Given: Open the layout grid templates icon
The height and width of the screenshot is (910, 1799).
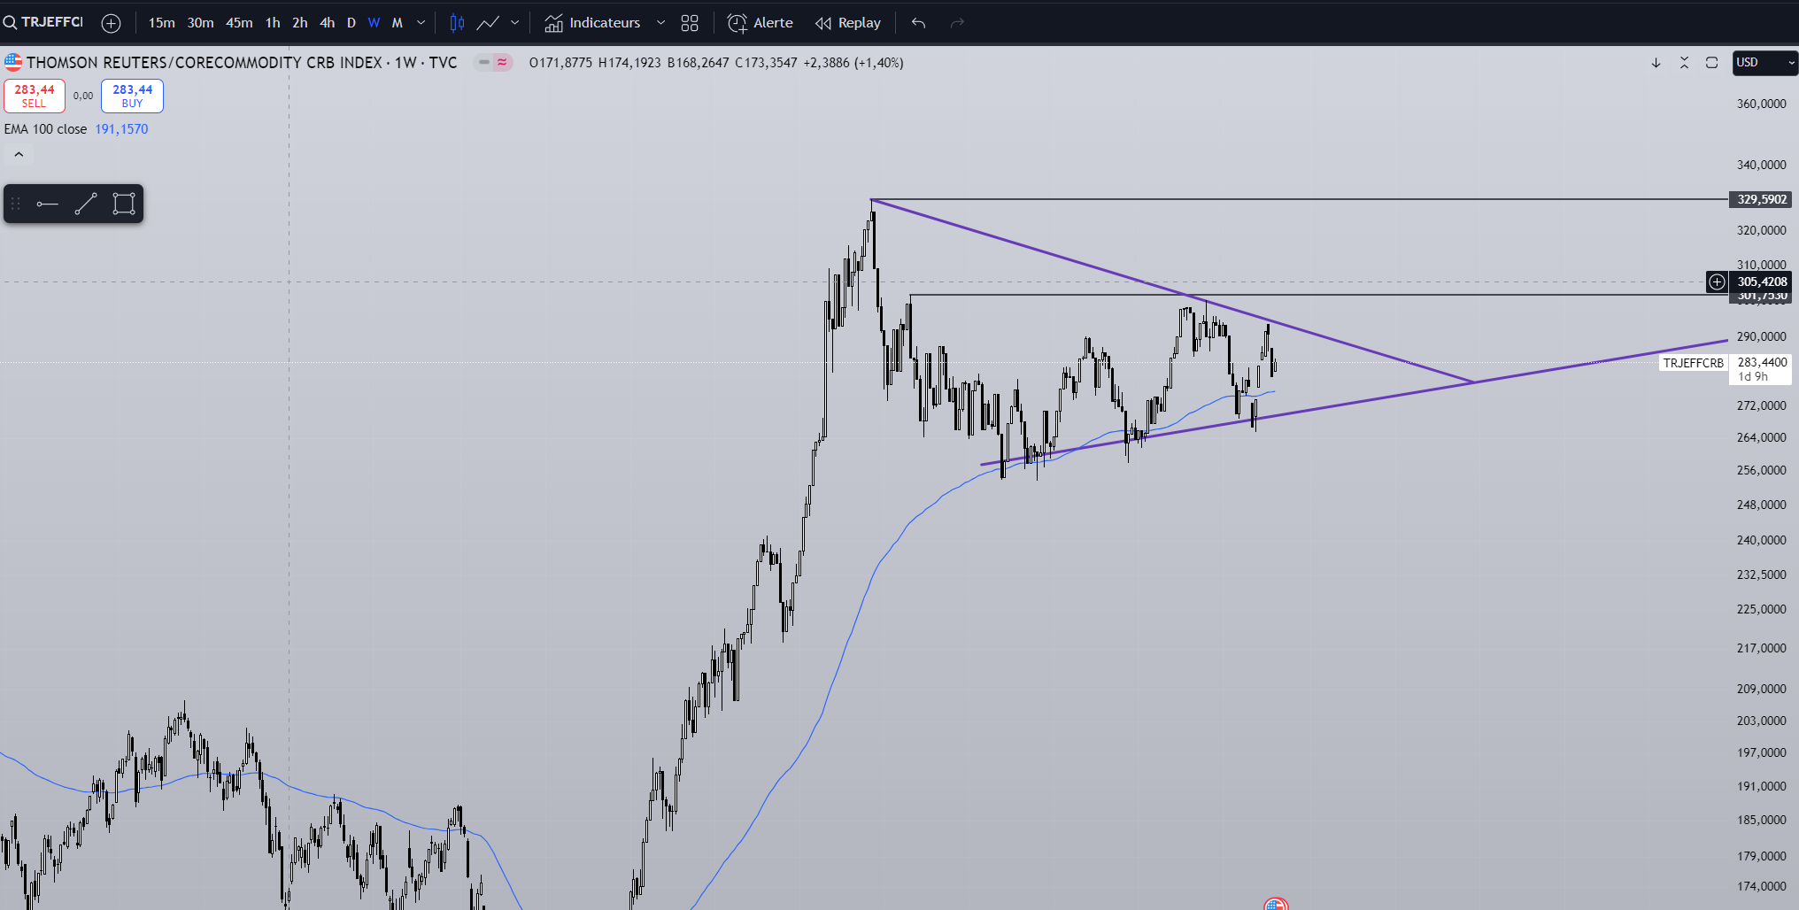Looking at the screenshot, I should click(690, 23).
